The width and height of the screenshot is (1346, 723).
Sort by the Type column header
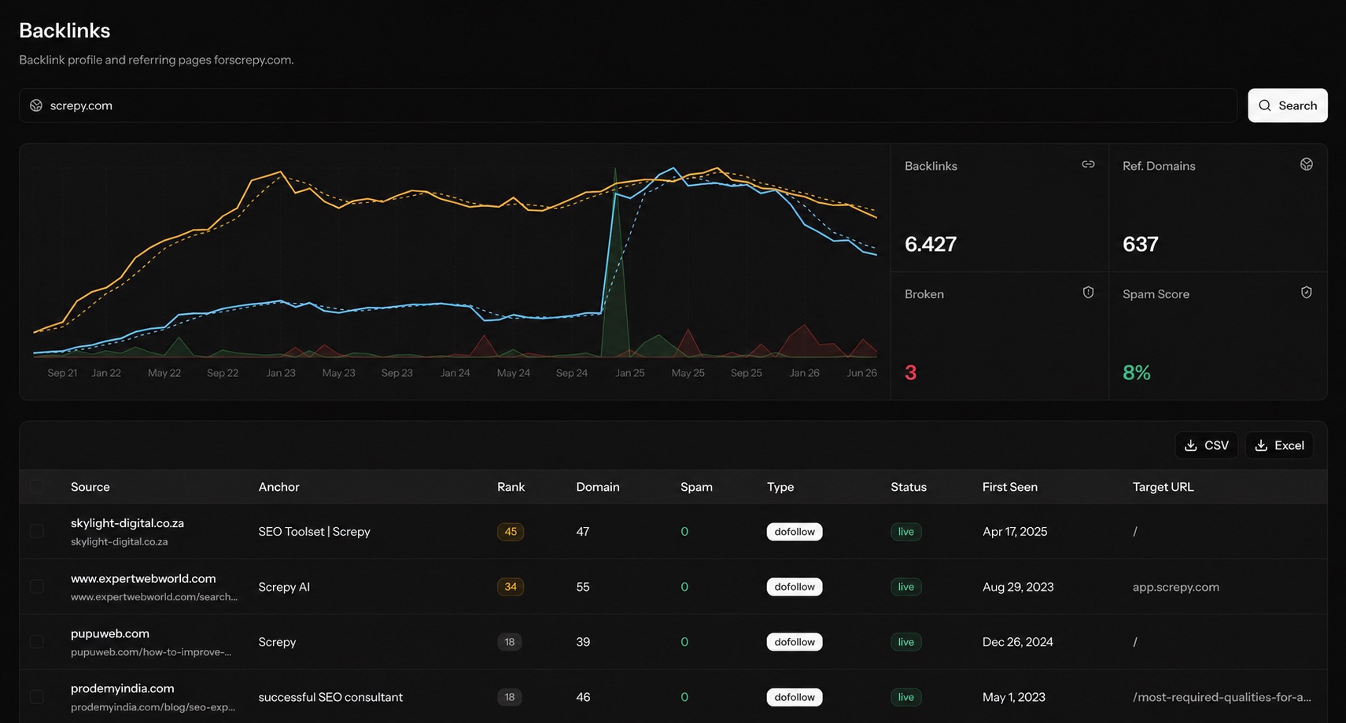(780, 487)
